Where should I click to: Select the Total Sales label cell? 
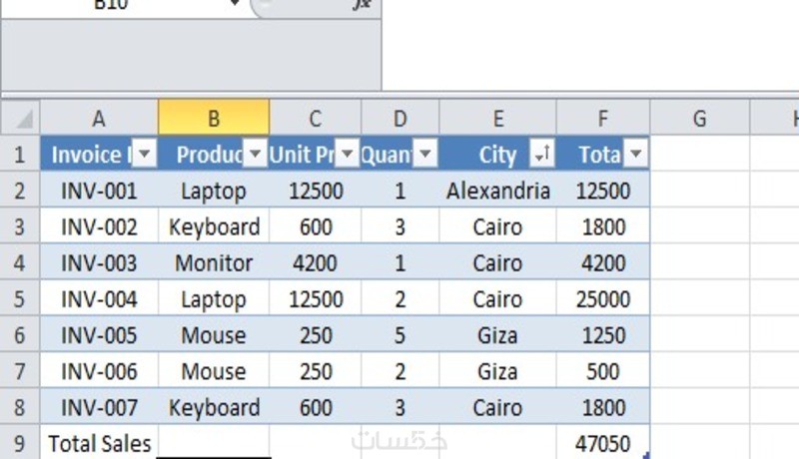coord(99,444)
